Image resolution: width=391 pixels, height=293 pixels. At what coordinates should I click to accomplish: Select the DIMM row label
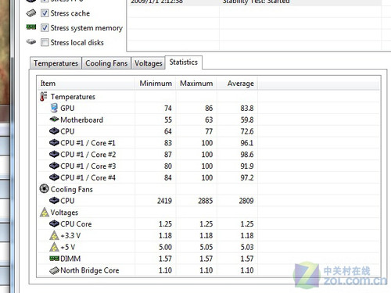[70, 259]
